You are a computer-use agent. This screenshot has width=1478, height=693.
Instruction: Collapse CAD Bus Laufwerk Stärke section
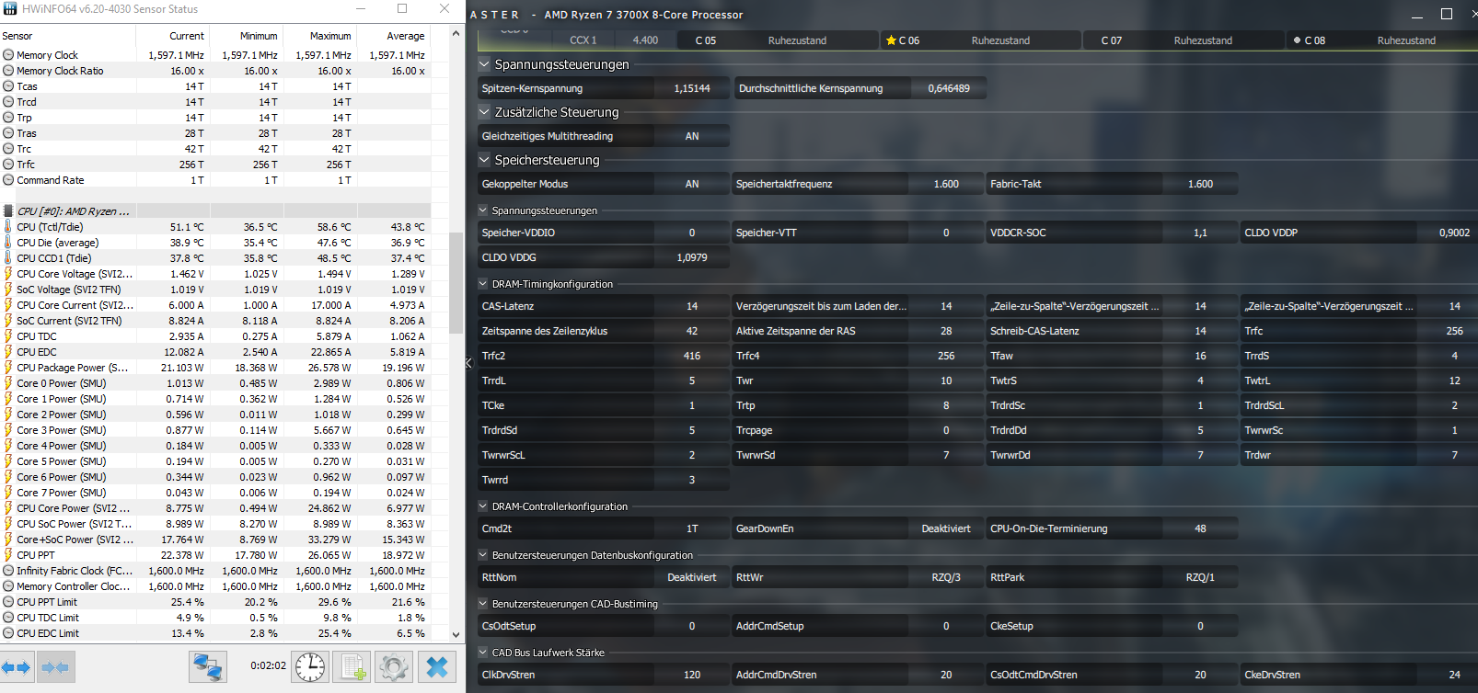(x=483, y=653)
